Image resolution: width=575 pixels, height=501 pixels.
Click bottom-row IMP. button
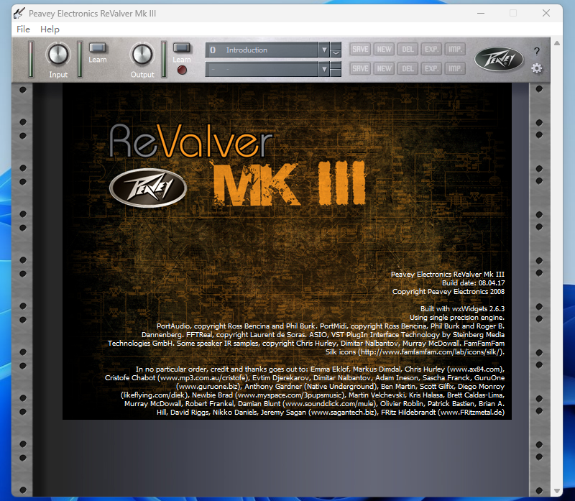pos(455,68)
